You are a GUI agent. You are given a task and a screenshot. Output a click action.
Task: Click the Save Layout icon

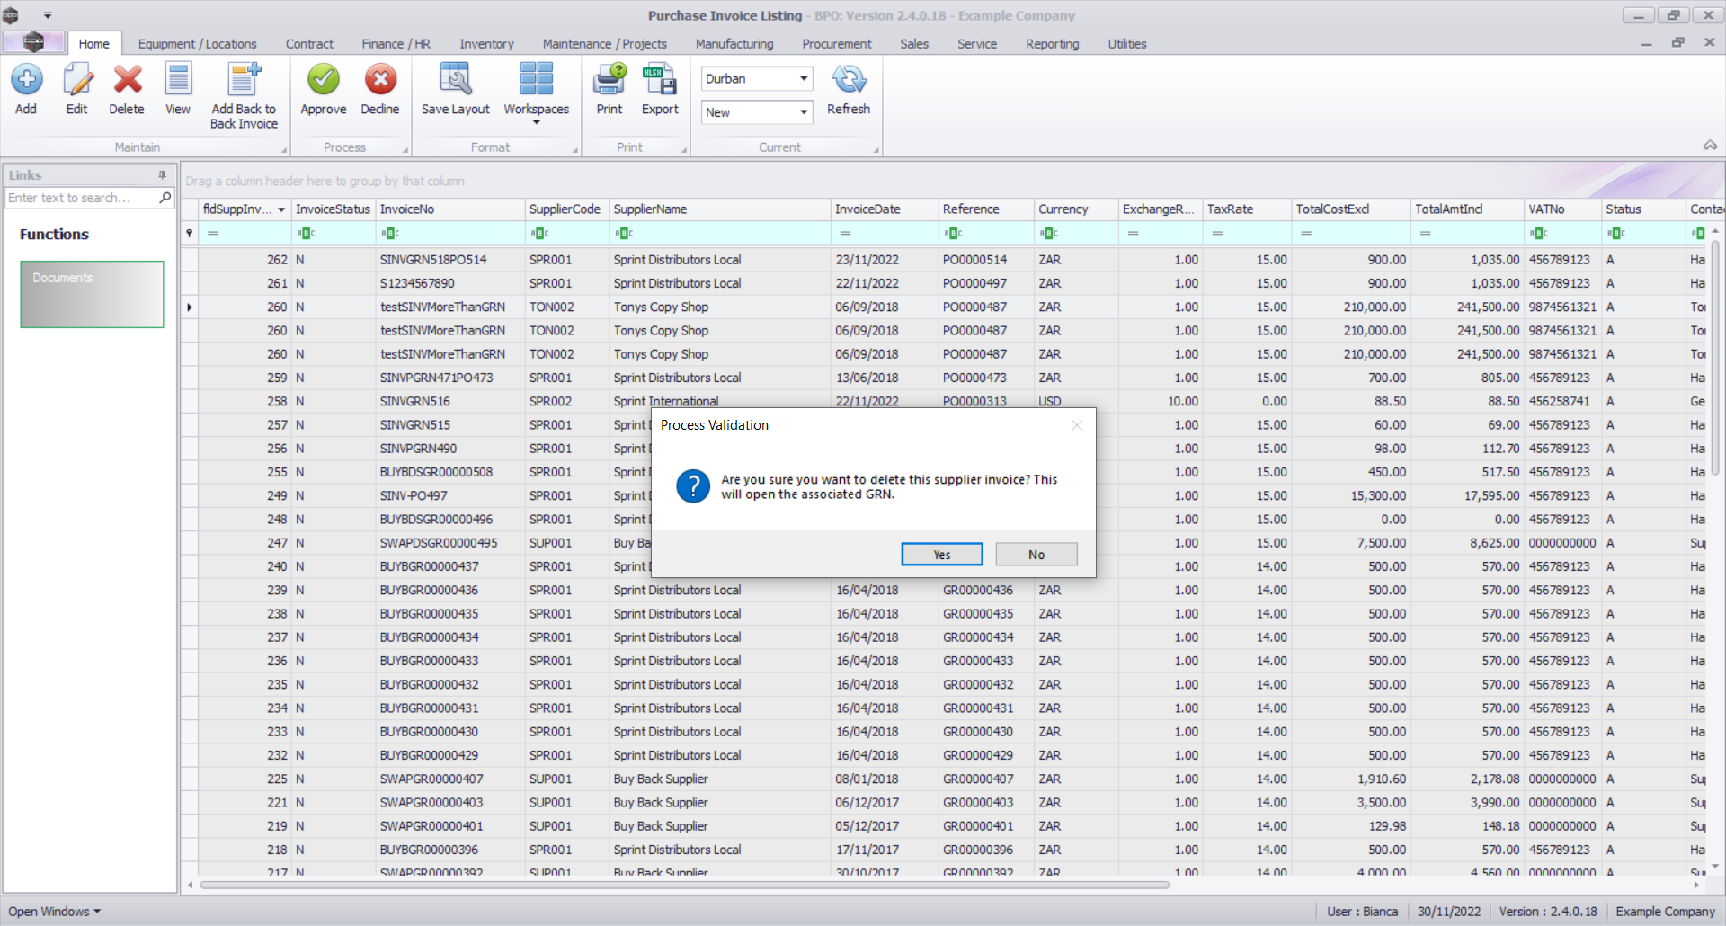[x=455, y=81]
